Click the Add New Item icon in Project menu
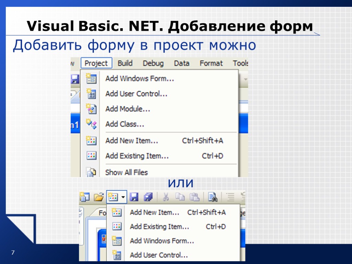 click(x=91, y=141)
